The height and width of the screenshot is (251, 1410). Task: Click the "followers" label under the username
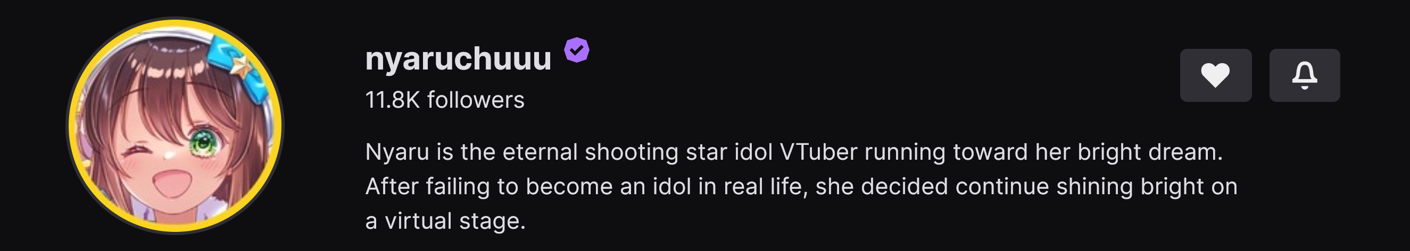pyautogui.click(x=475, y=100)
